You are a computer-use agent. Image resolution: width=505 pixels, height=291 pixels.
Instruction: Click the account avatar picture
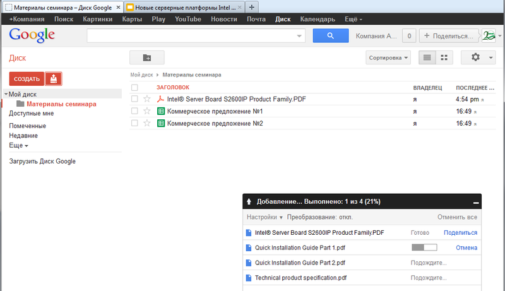489,36
